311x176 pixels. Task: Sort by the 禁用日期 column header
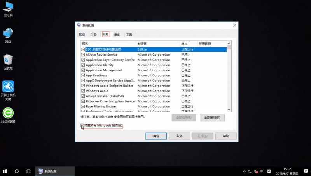212,44
